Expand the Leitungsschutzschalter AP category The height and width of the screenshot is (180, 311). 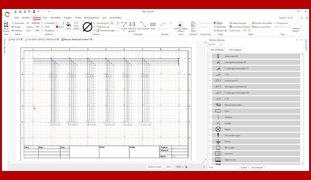(210, 87)
